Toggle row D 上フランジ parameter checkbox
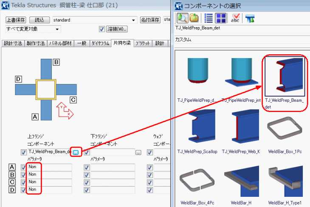The height and width of the screenshot is (207, 310). tap(24, 190)
